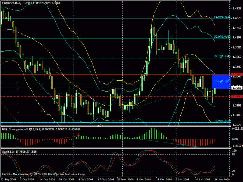Screen dimensions: 243x182
Task: Click the divergence scale value 0.023159
Action: [x=237, y=129]
